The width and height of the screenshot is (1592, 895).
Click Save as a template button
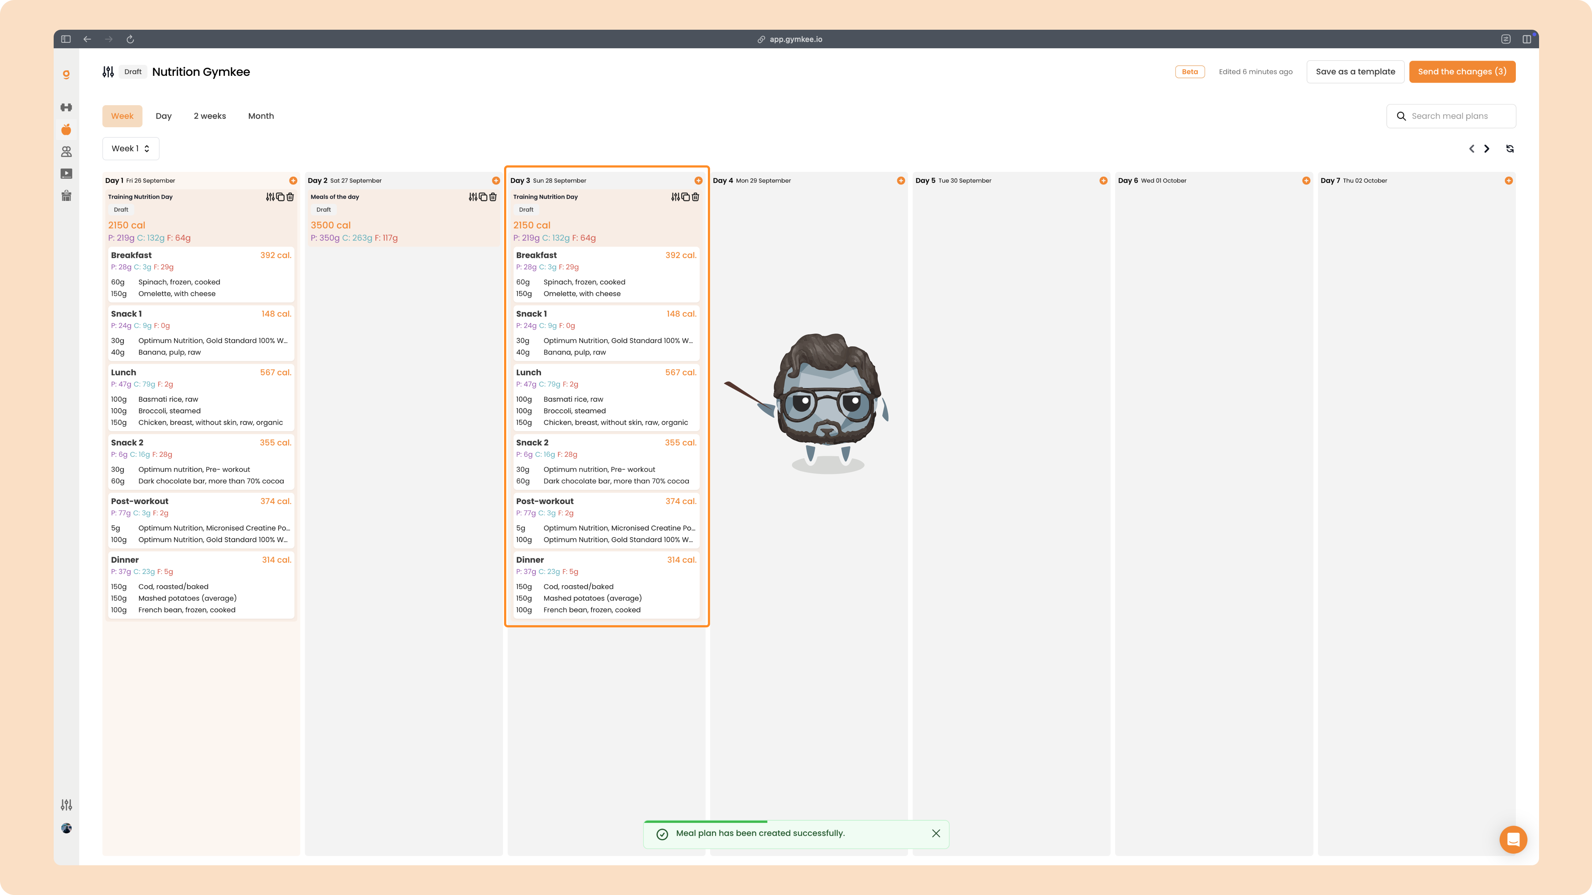[1355, 72]
